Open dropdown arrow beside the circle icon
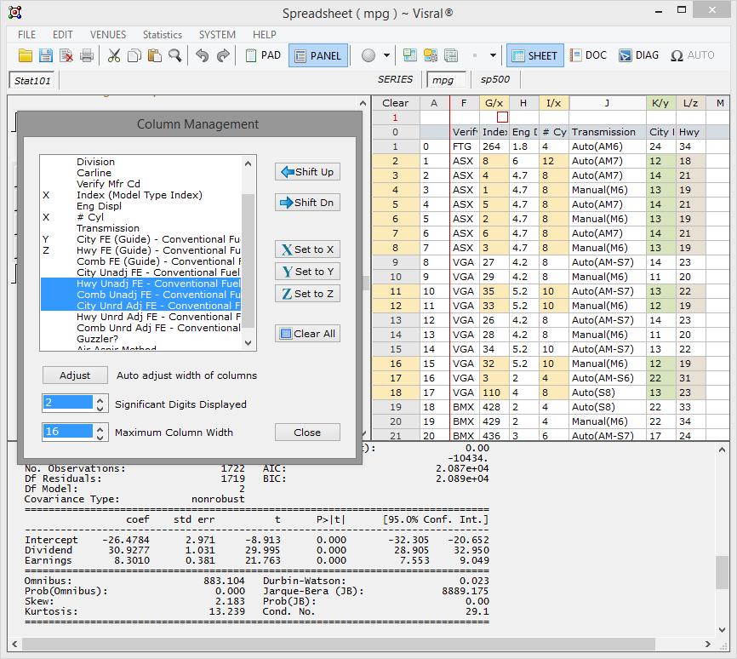This screenshot has height=659, width=737. coord(387,56)
